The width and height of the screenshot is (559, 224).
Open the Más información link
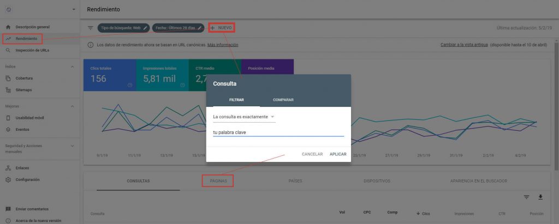[x=223, y=45]
